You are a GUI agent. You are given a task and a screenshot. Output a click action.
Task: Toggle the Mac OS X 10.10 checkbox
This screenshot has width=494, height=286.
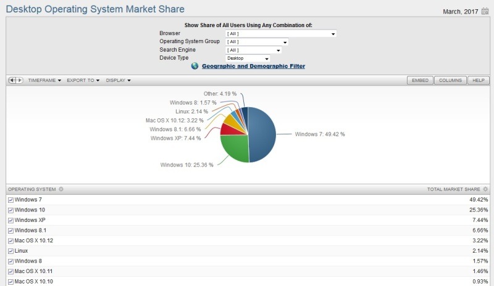[x=10, y=282]
